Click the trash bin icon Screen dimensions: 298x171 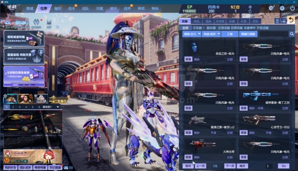tap(277, 21)
